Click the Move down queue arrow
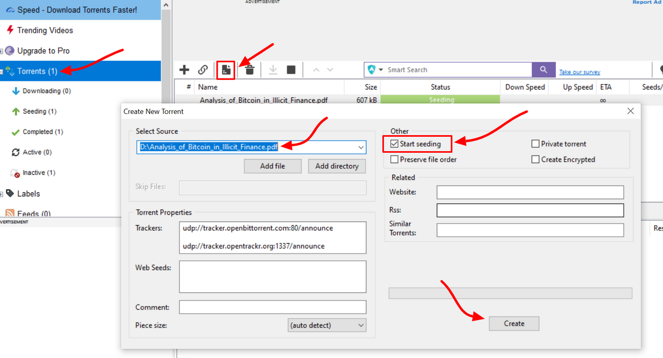Image resolution: width=663 pixels, height=358 pixels. pos(330,69)
